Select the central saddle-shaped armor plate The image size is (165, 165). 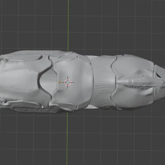click(x=73, y=81)
